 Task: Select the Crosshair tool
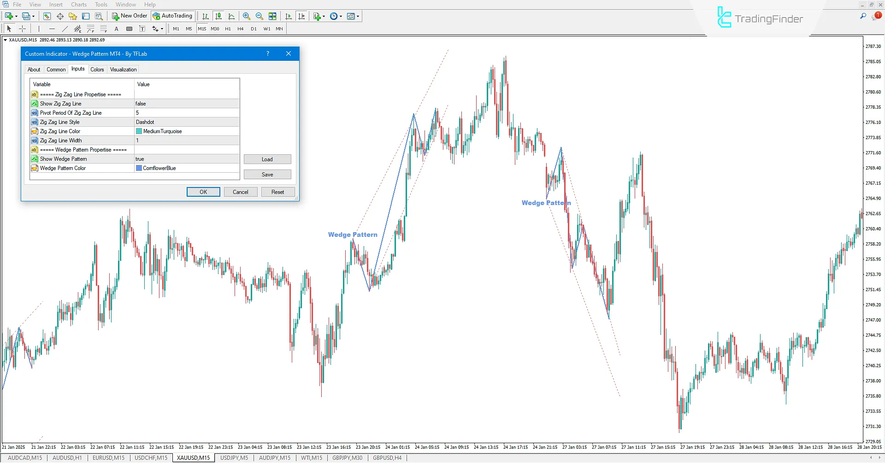coord(22,29)
